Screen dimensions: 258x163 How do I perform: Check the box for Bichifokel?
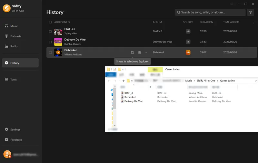(x=50, y=53)
